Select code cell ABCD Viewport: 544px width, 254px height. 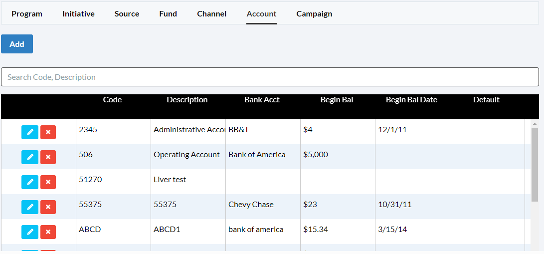[114, 232]
